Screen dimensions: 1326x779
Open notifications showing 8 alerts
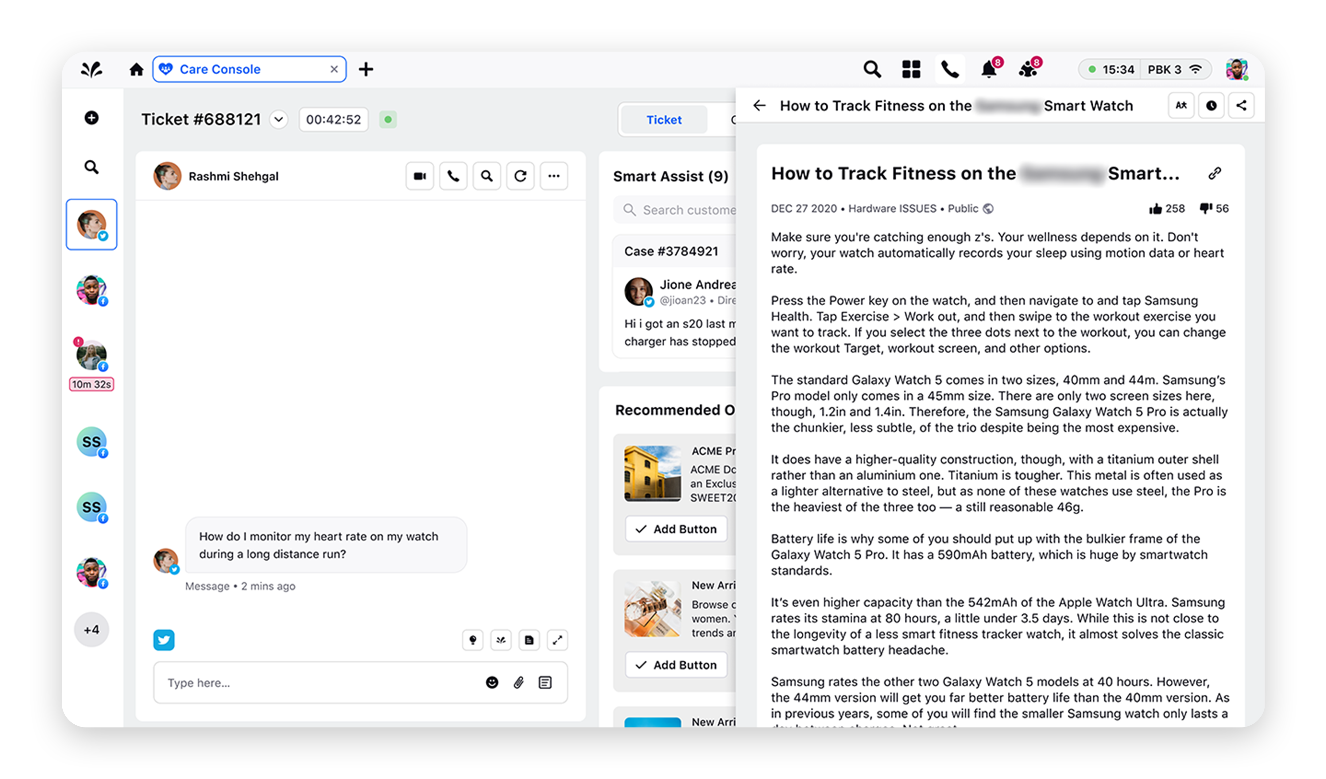click(989, 68)
